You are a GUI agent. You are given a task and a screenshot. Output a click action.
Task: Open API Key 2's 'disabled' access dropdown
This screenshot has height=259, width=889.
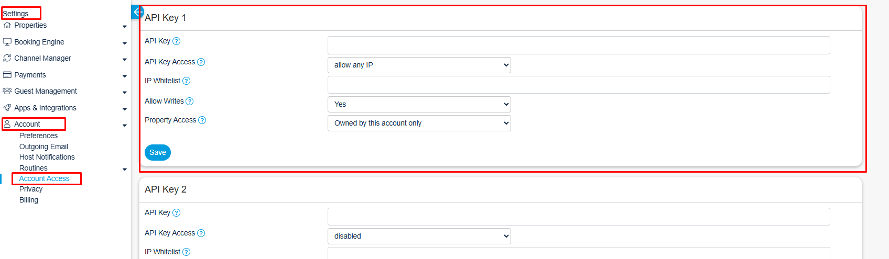(419, 237)
